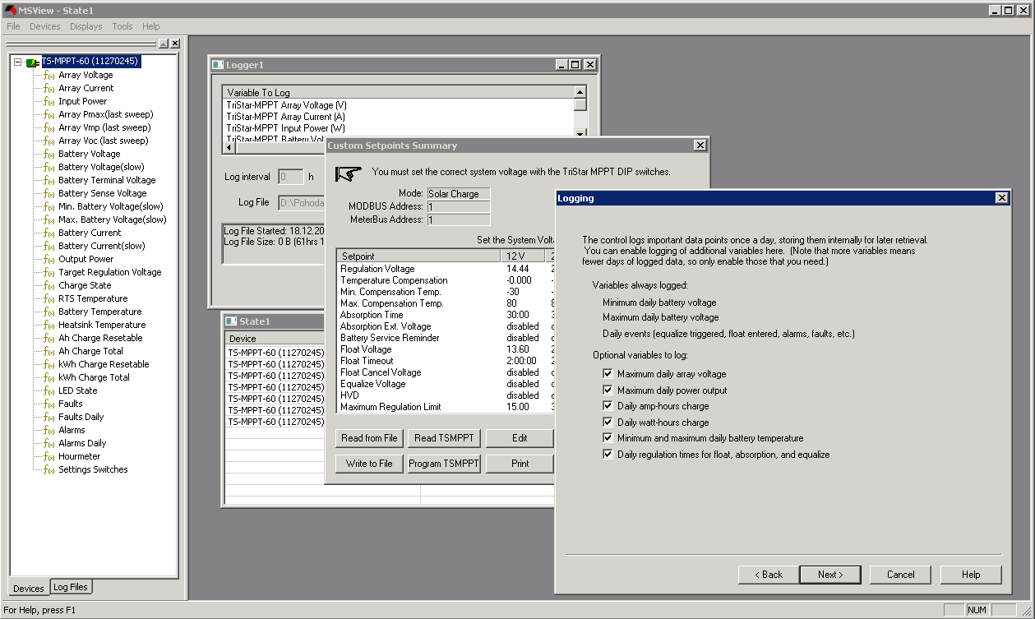1035x619 pixels.
Task: Disable Daily regulation times logging option
Action: coord(608,455)
